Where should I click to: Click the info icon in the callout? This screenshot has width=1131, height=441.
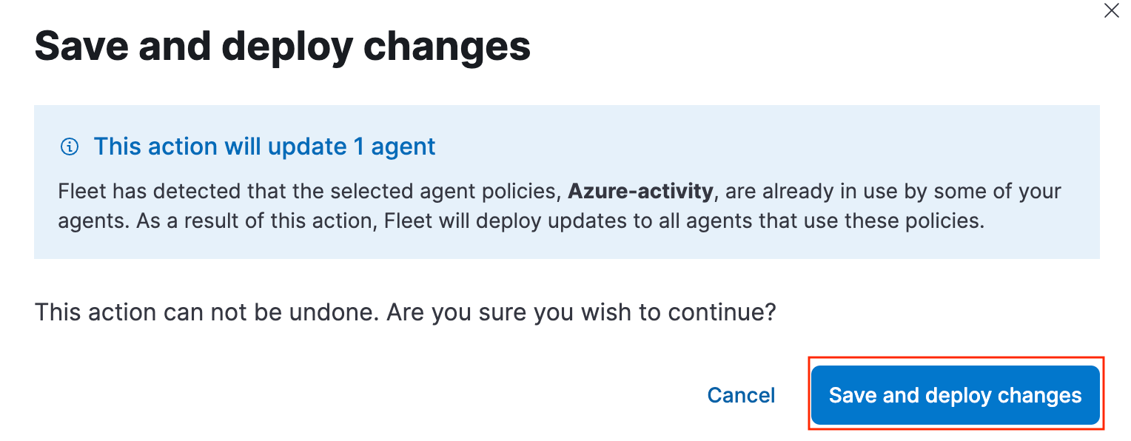69,147
